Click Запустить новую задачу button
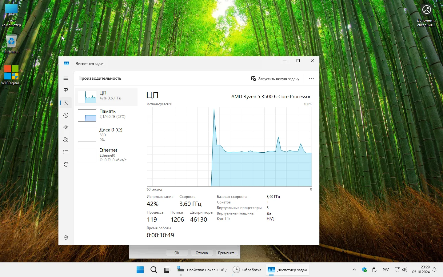The image size is (443, 277). coord(275,79)
